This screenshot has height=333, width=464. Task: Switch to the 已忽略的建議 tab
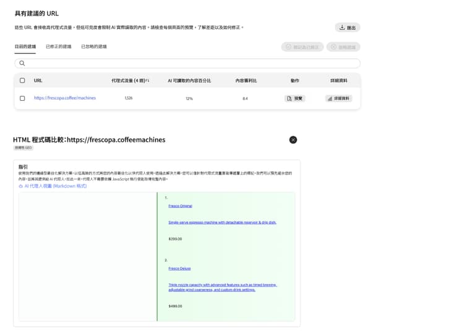pyautogui.click(x=94, y=46)
